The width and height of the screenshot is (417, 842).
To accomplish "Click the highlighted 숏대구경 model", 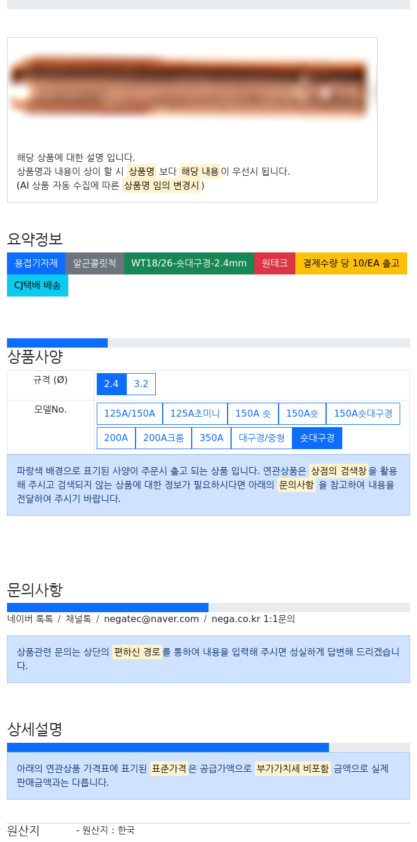I will 317,438.
